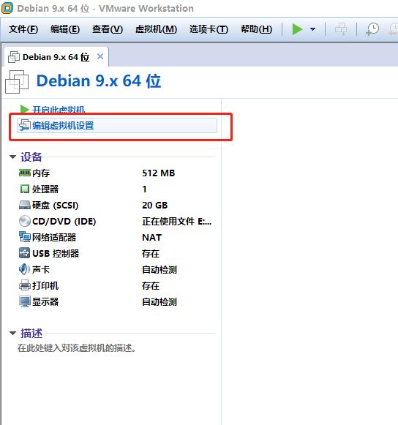Select the 网络适配器 device label

(x=54, y=238)
